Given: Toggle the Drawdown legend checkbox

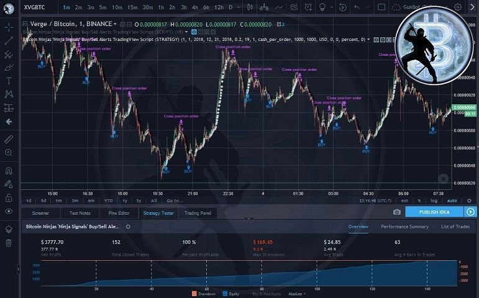Looking at the screenshot, I should tap(204, 294).
